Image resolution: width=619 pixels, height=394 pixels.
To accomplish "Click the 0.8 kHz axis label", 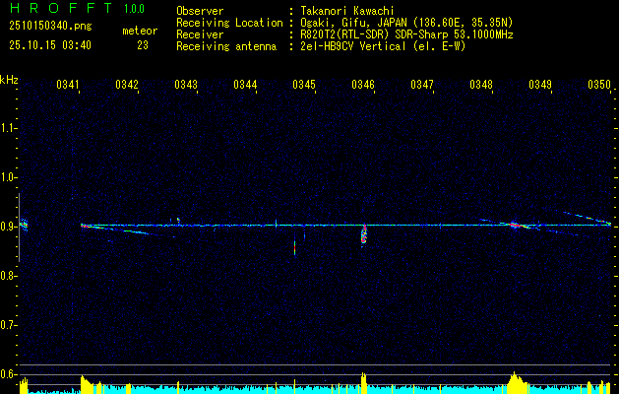I will [x=8, y=276].
